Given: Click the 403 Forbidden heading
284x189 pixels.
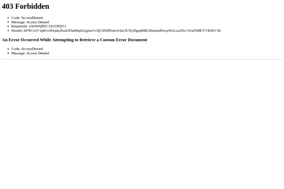Looking at the screenshot, I should click(x=26, y=6).
